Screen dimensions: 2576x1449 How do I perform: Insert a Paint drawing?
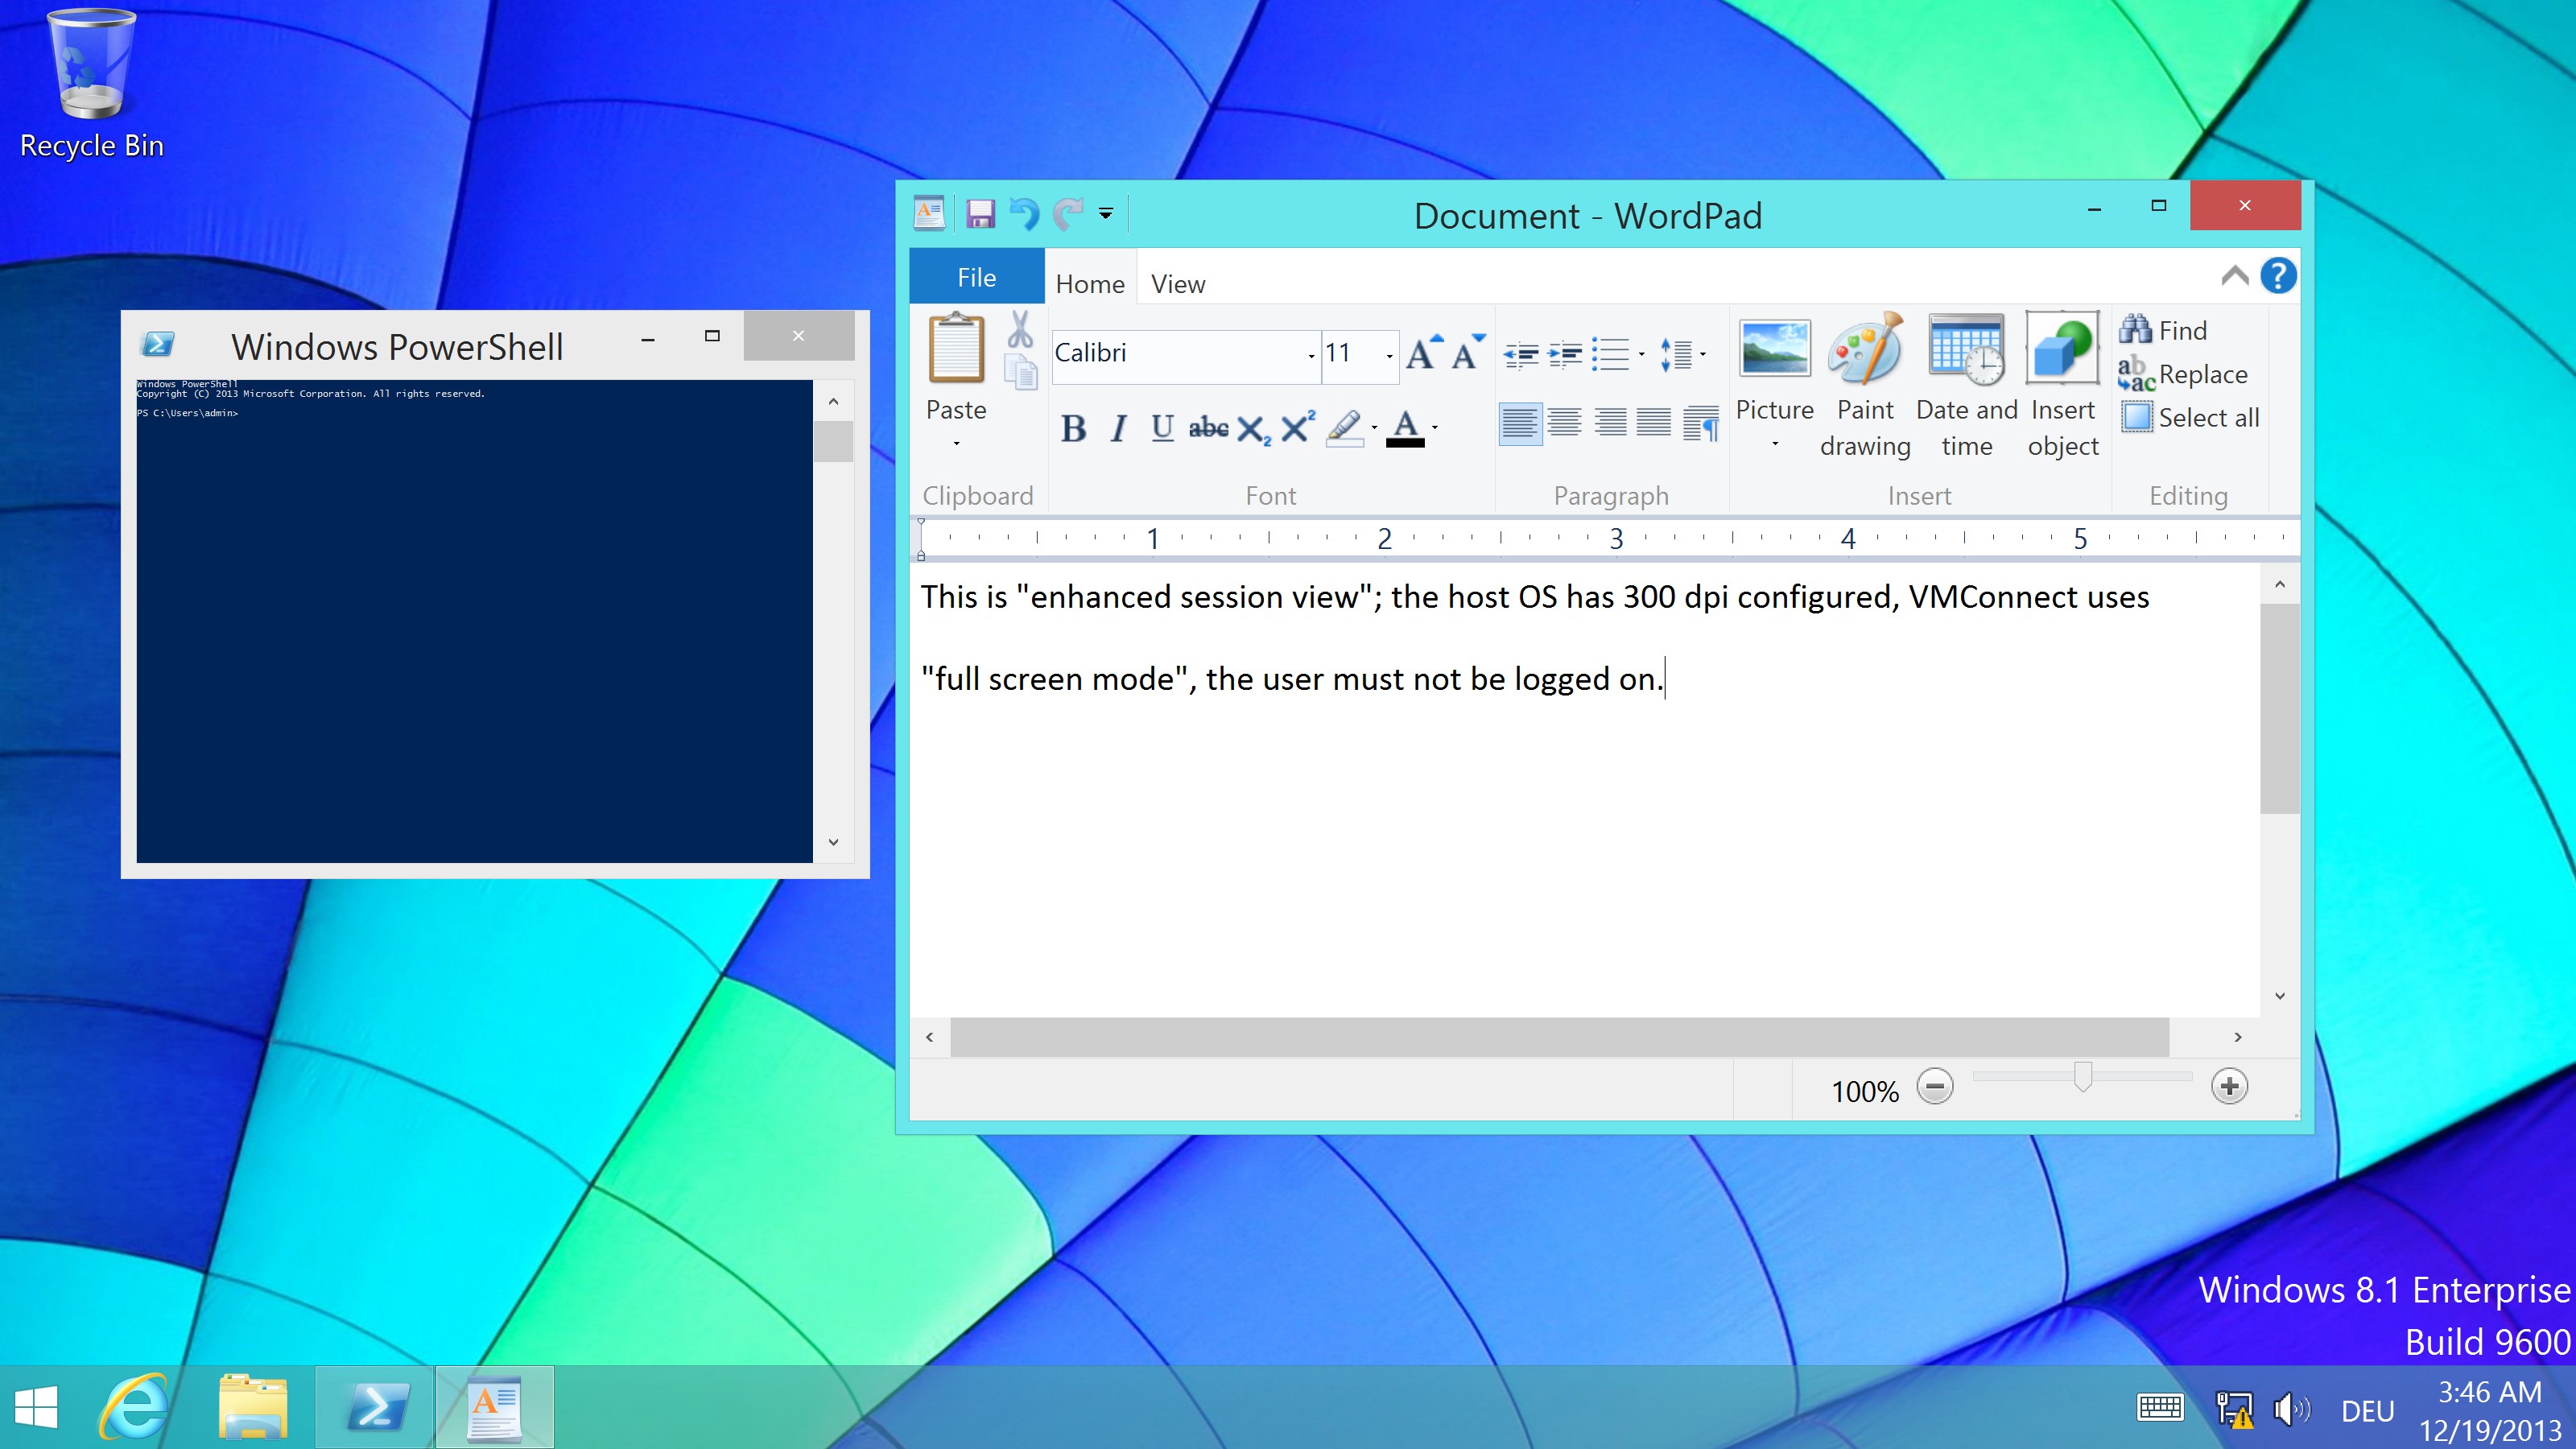[1865, 386]
